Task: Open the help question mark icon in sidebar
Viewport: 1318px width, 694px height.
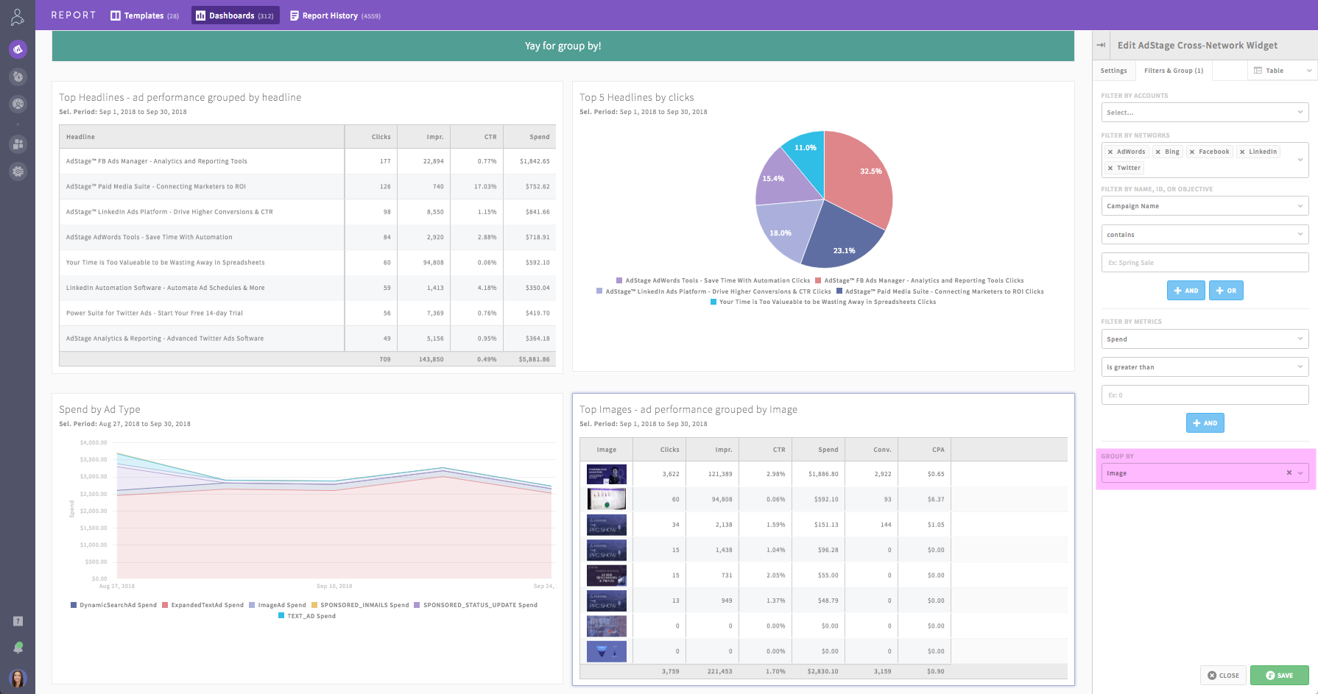Action: coord(18,621)
